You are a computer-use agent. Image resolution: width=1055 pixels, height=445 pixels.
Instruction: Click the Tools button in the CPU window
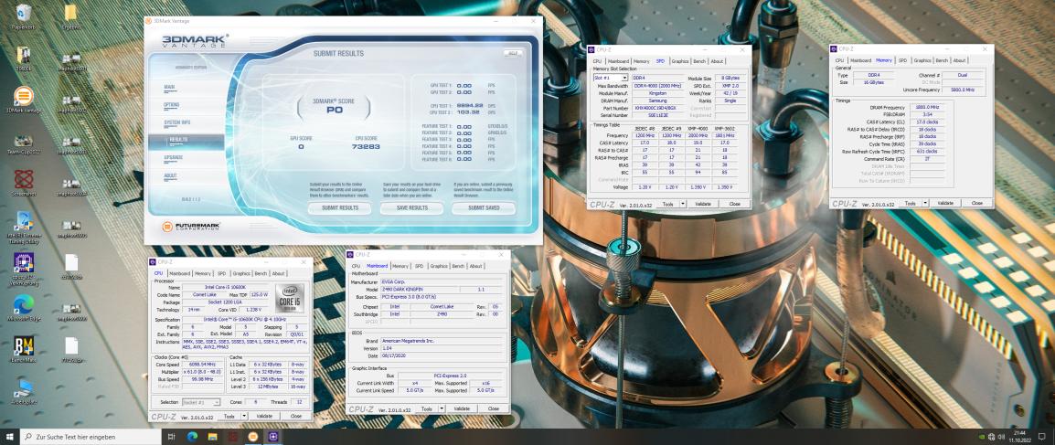[229, 416]
